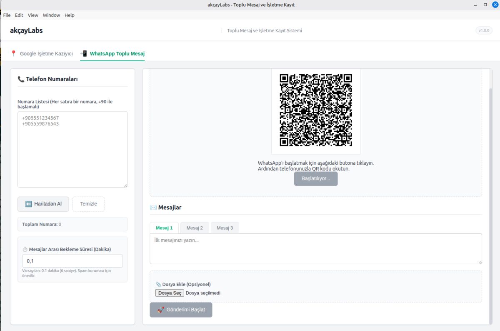Open the Edit menu
The image size is (500, 331).
pyautogui.click(x=19, y=15)
